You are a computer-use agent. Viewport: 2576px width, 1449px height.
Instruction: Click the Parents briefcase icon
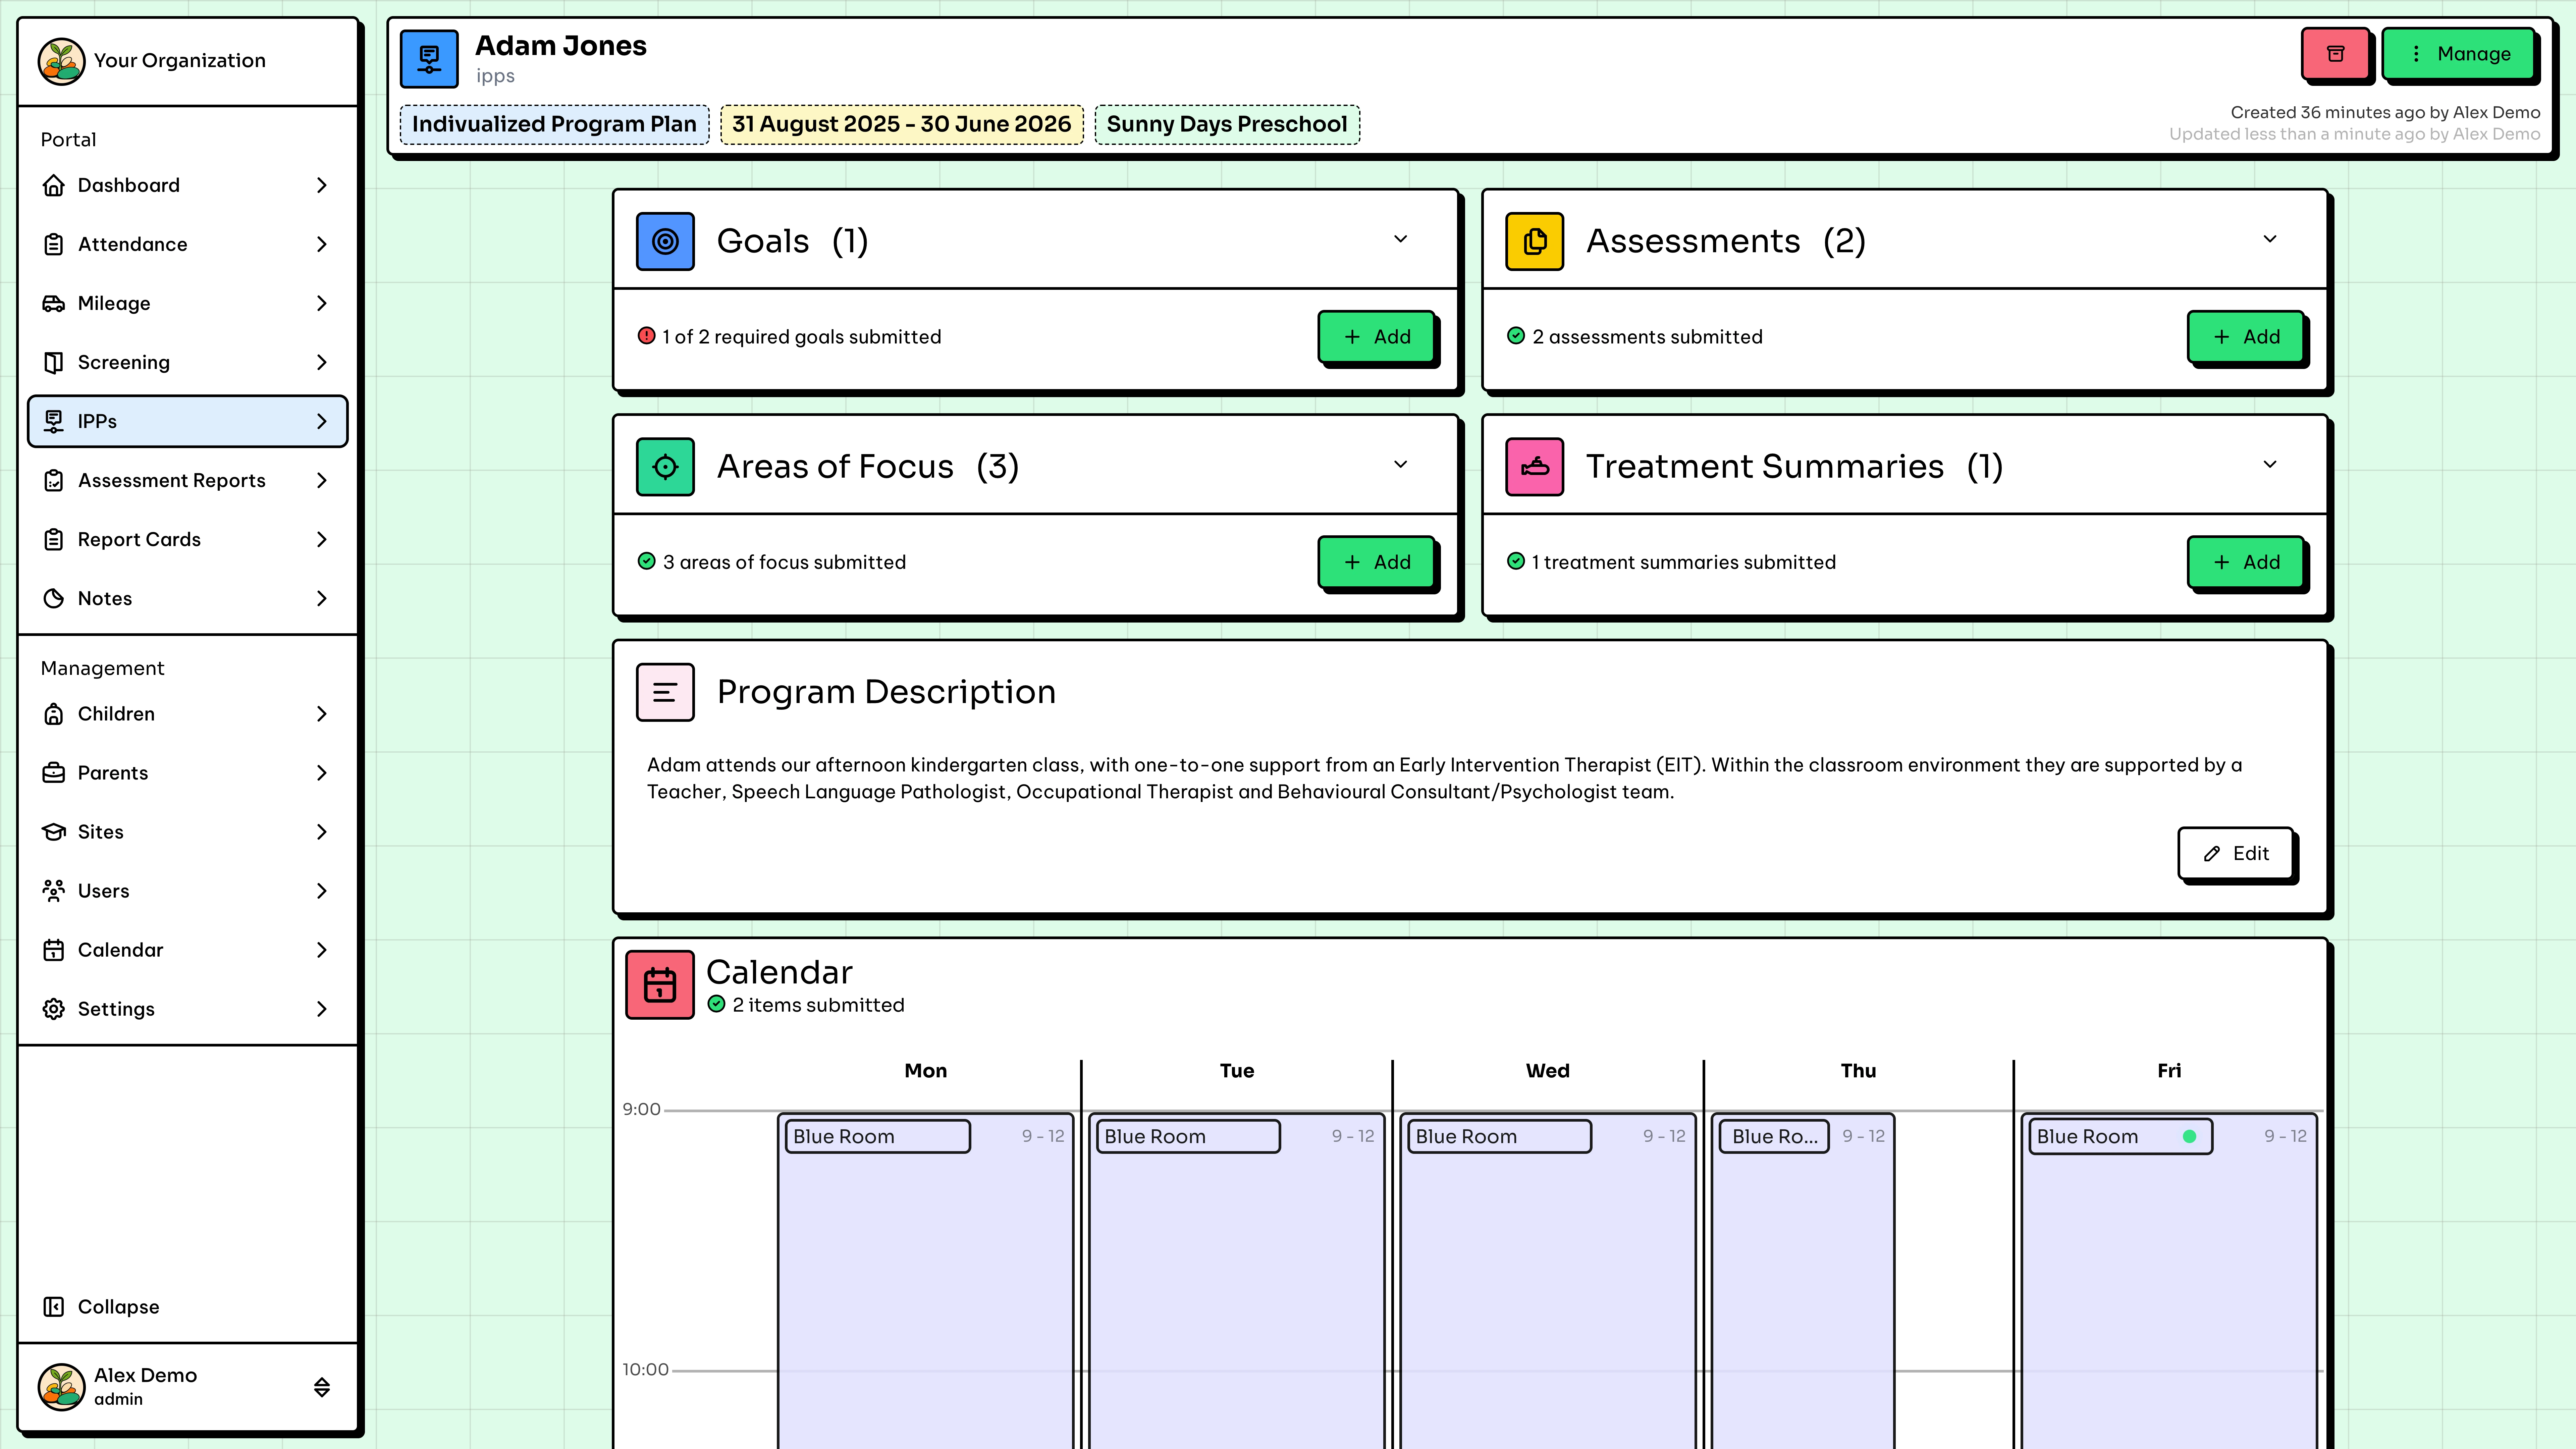pos(54,773)
